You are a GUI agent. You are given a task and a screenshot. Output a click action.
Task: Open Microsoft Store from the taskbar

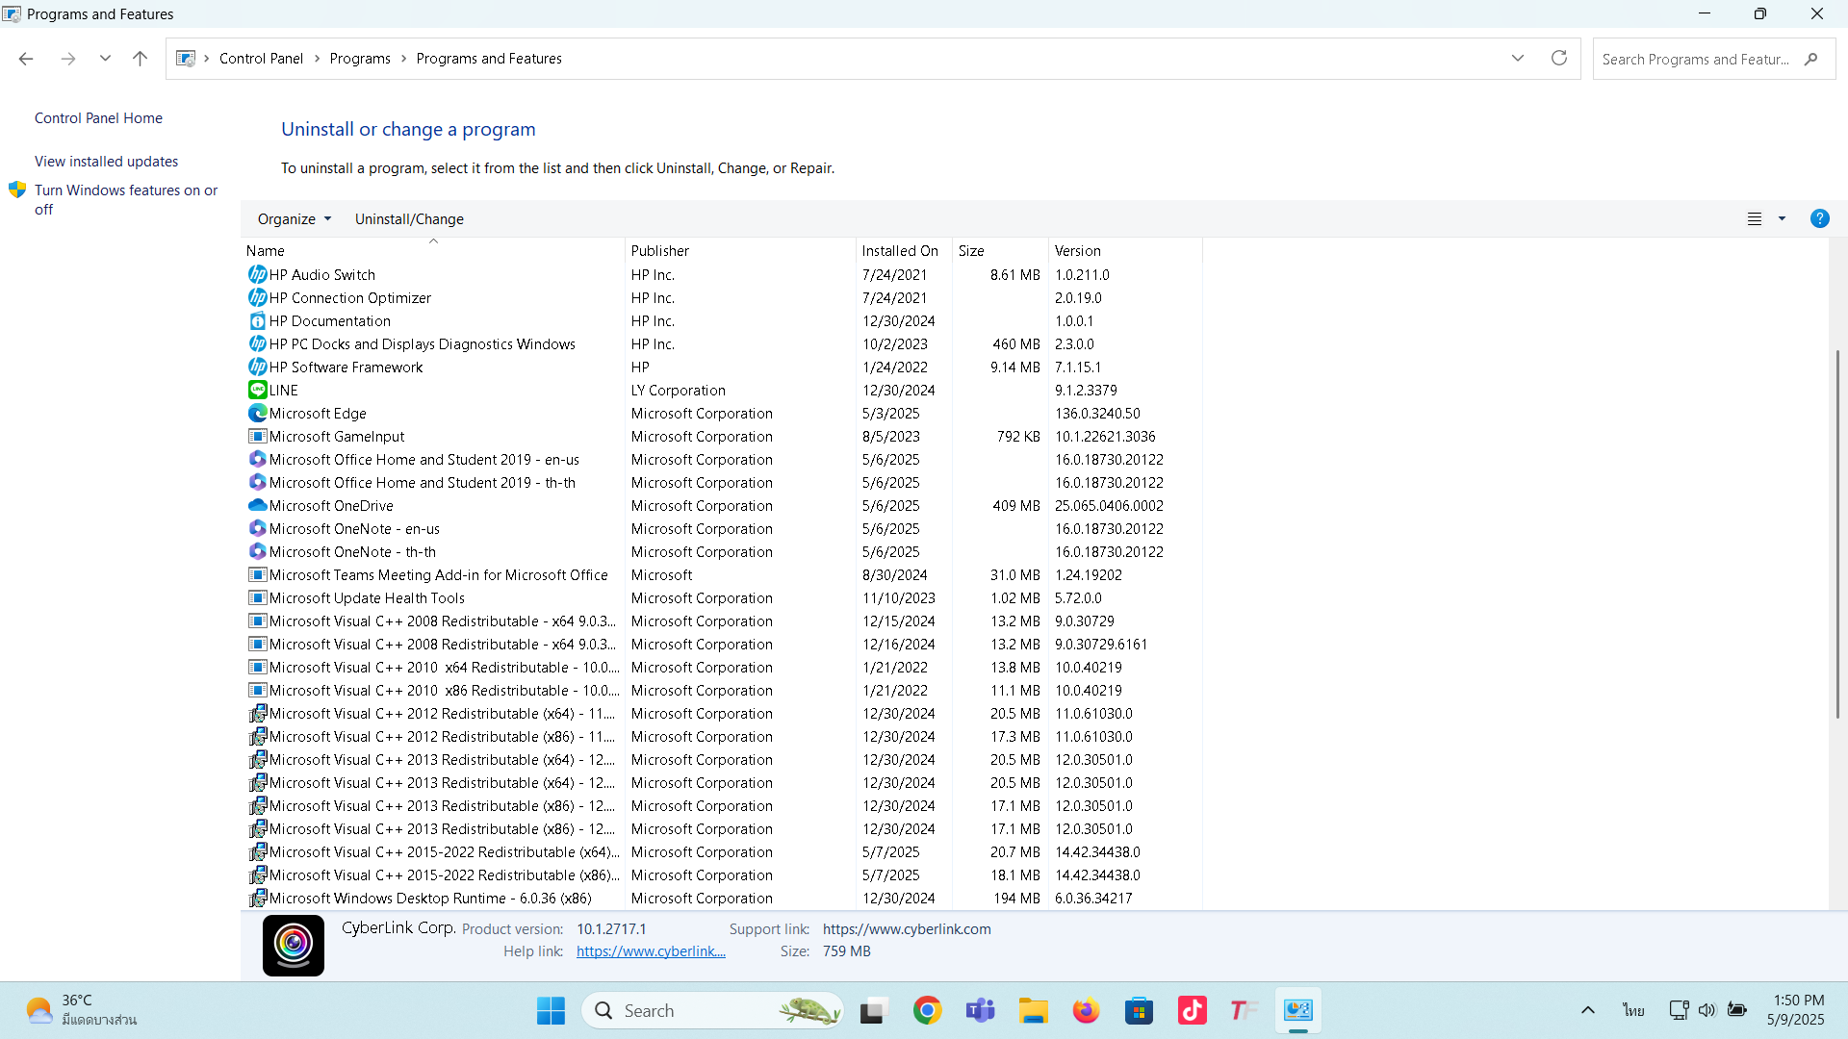click(x=1139, y=1011)
